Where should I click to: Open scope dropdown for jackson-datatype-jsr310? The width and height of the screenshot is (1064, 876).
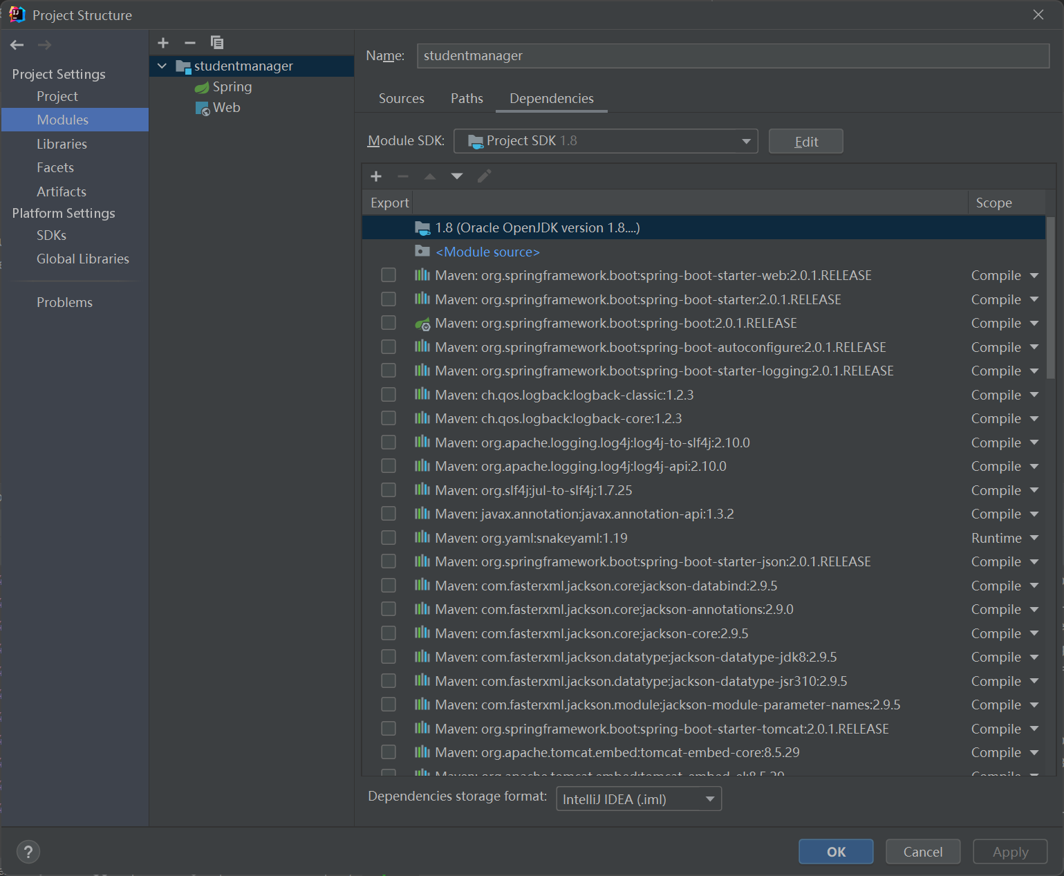coord(1034,681)
